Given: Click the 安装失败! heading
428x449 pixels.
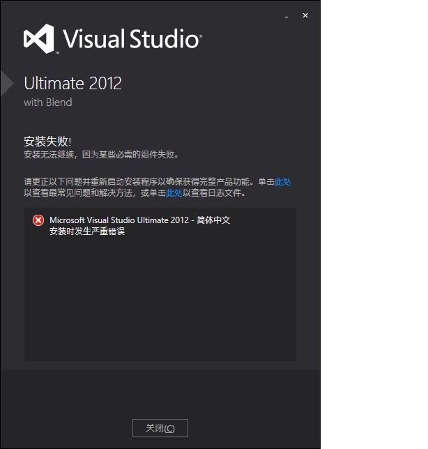Looking at the screenshot, I should coord(47,141).
